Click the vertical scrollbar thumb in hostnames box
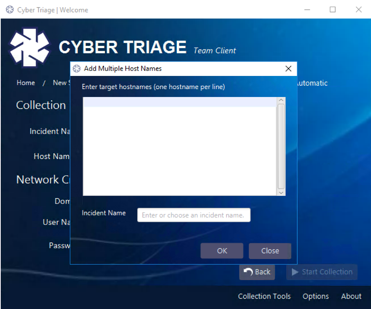This screenshot has height=309, width=371. (x=281, y=146)
